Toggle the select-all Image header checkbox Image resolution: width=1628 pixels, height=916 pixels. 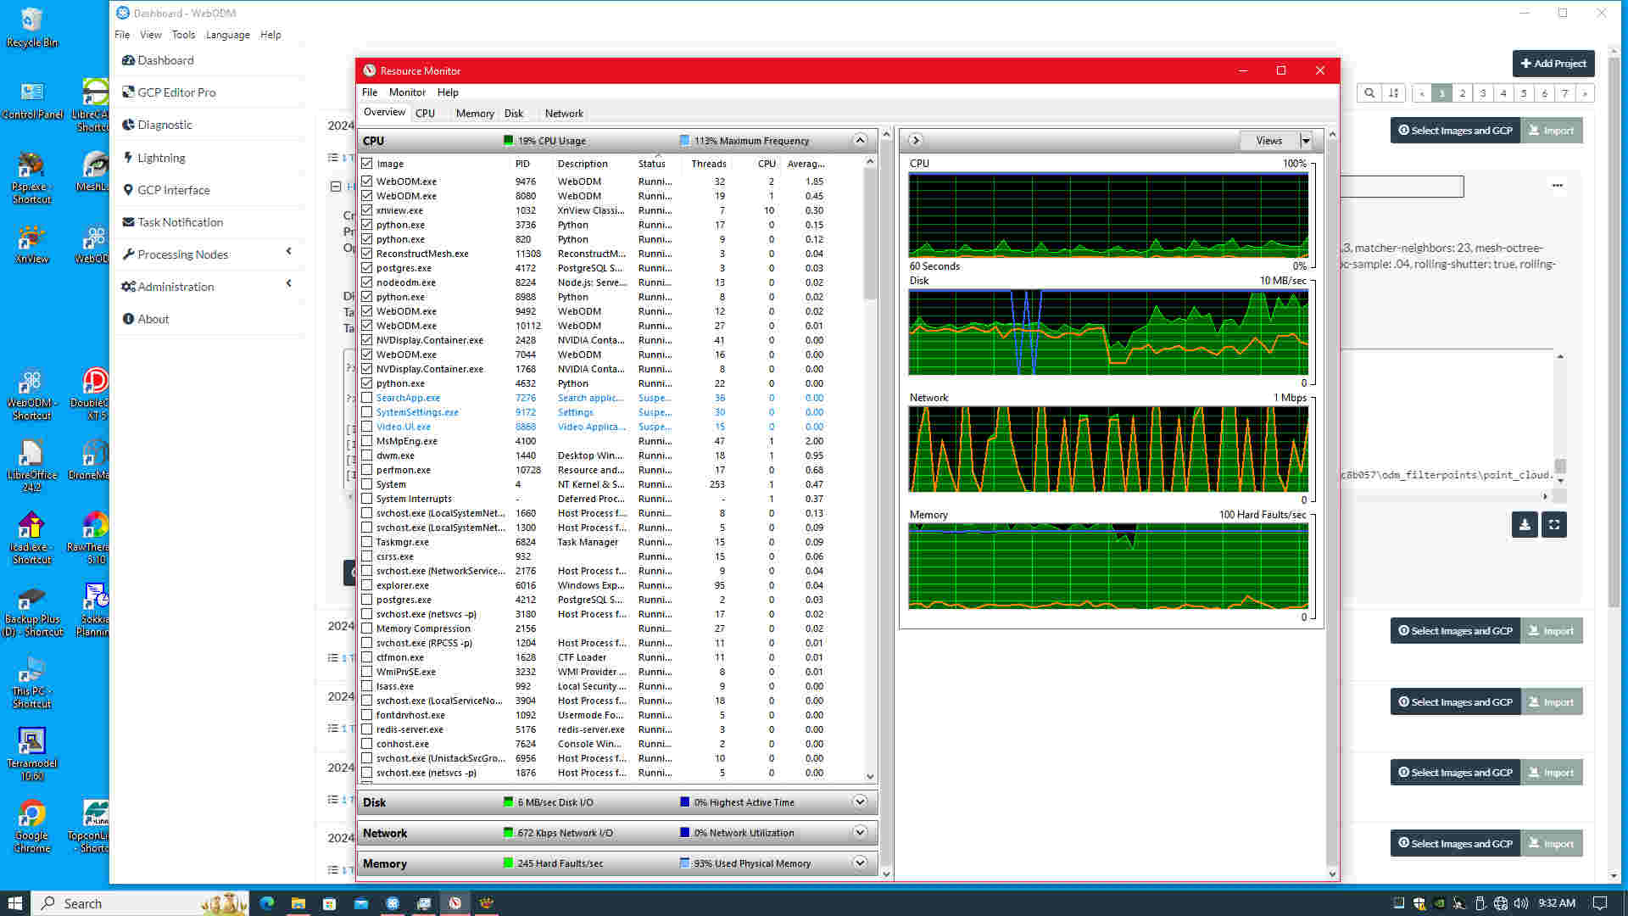(367, 164)
